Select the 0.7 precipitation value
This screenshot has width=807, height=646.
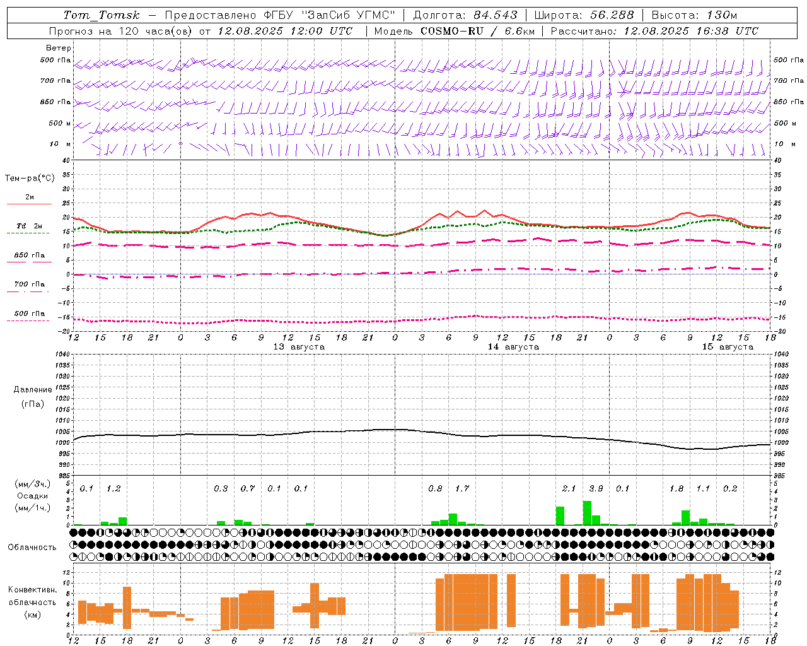(x=248, y=488)
